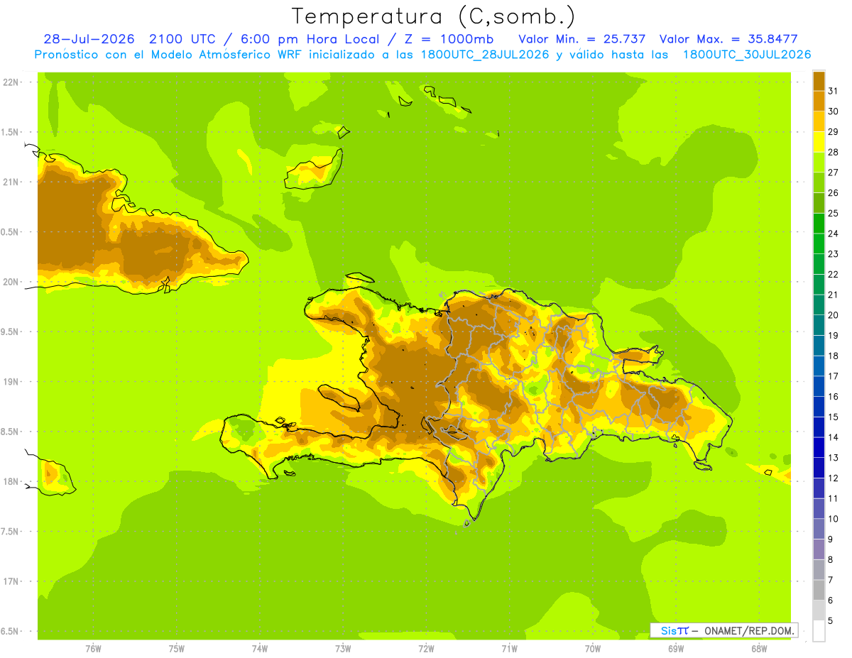Click legend value label '12'
852x658 pixels.
point(834,478)
